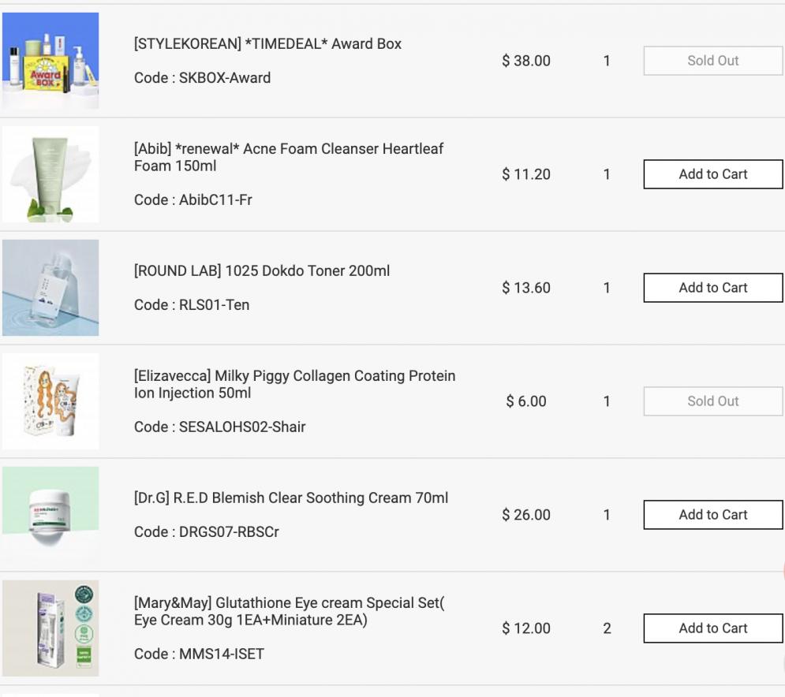Click the 1025 Dokdo Toner 200ml title
Viewport: 785px width, 697px height.
point(262,271)
